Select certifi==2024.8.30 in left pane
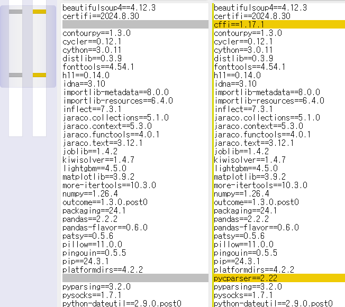Image resolution: width=345 pixels, height=307 pixels. (x=101, y=16)
